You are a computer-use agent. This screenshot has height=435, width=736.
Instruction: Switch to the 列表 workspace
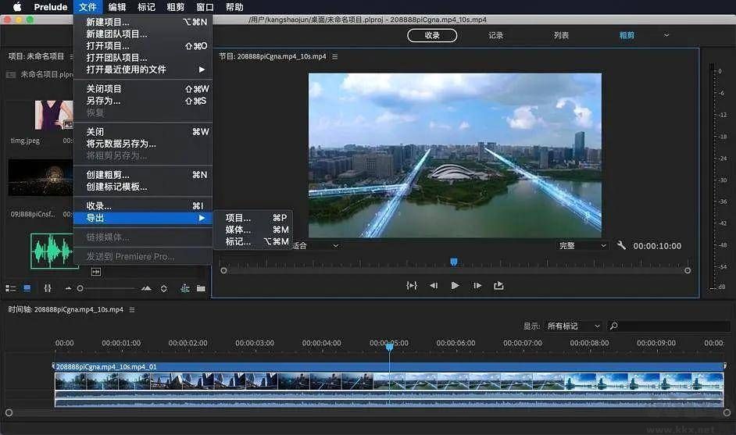pos(561,35)
